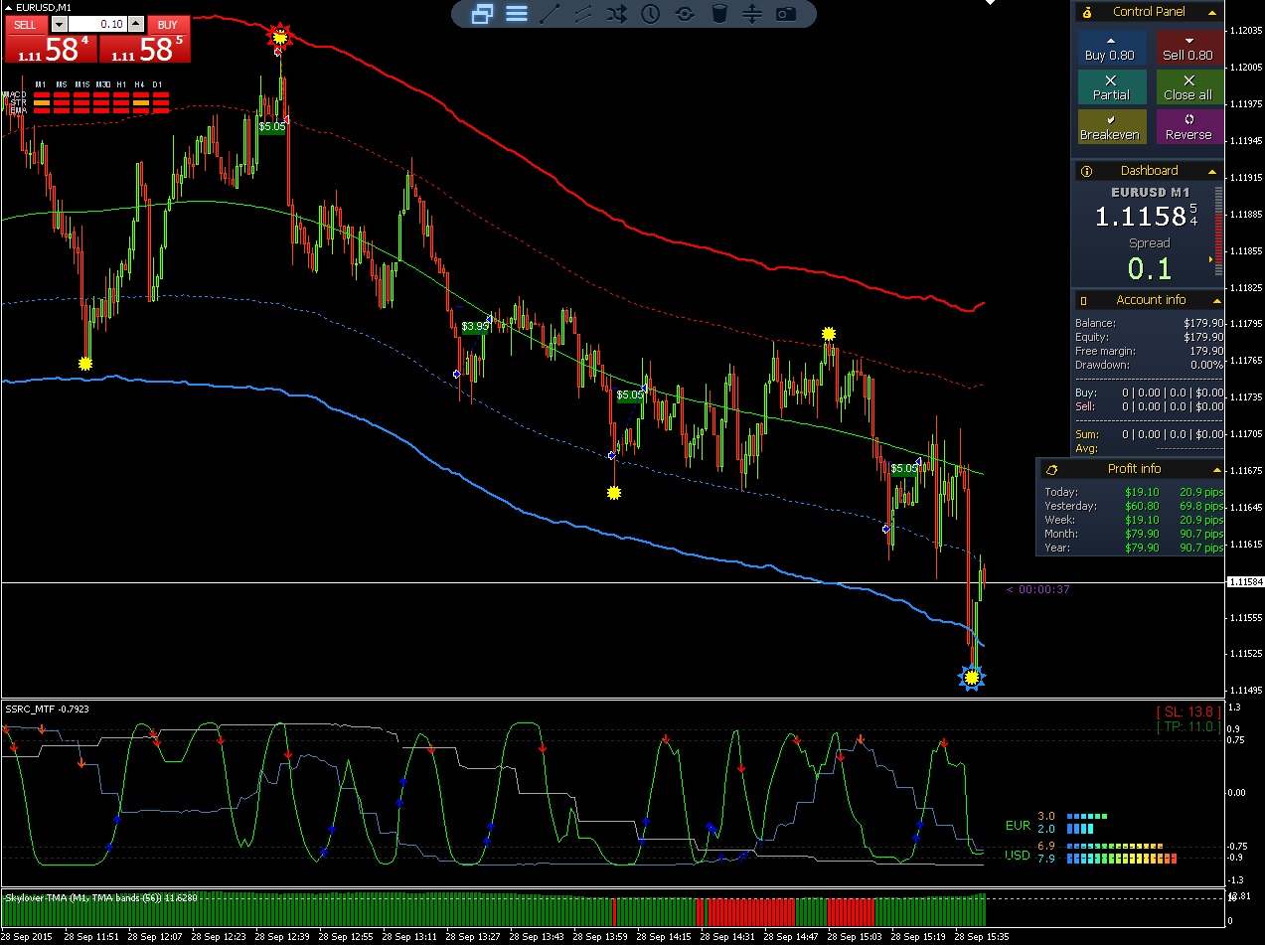Image resolution: width=1265 pixels, height=945 pixels.
Task: Click the yellow arrow beside the spread meter
Action: [1210, 259]
